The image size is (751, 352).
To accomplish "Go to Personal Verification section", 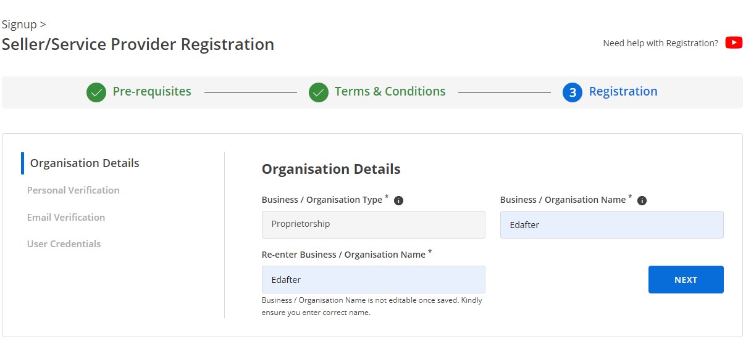I will coord(73,190).
